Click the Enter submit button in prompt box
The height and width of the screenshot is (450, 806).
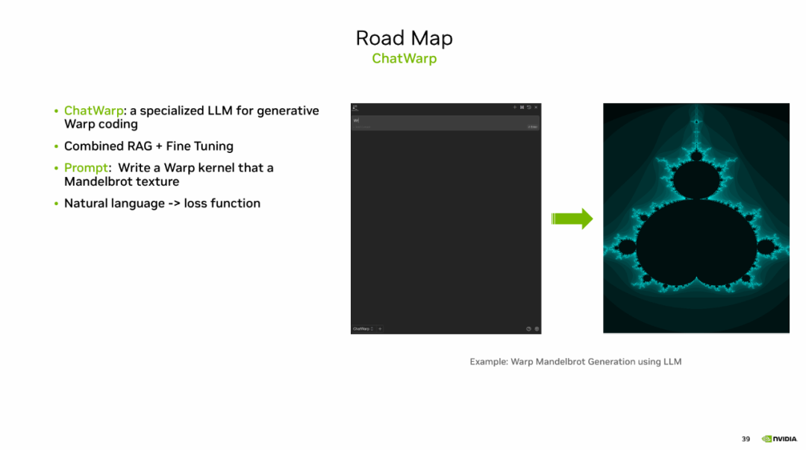pyautogui.click(x=533, y=127)
